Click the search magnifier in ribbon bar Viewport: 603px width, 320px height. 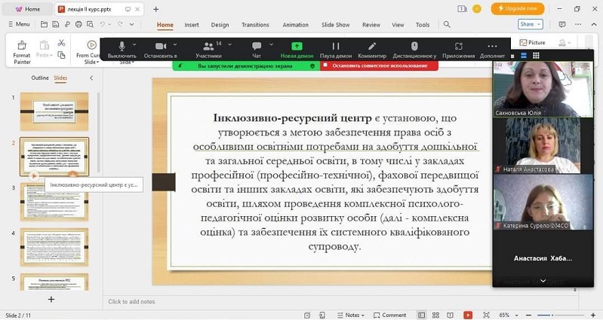pyautogui.click(x=447, y=24)
